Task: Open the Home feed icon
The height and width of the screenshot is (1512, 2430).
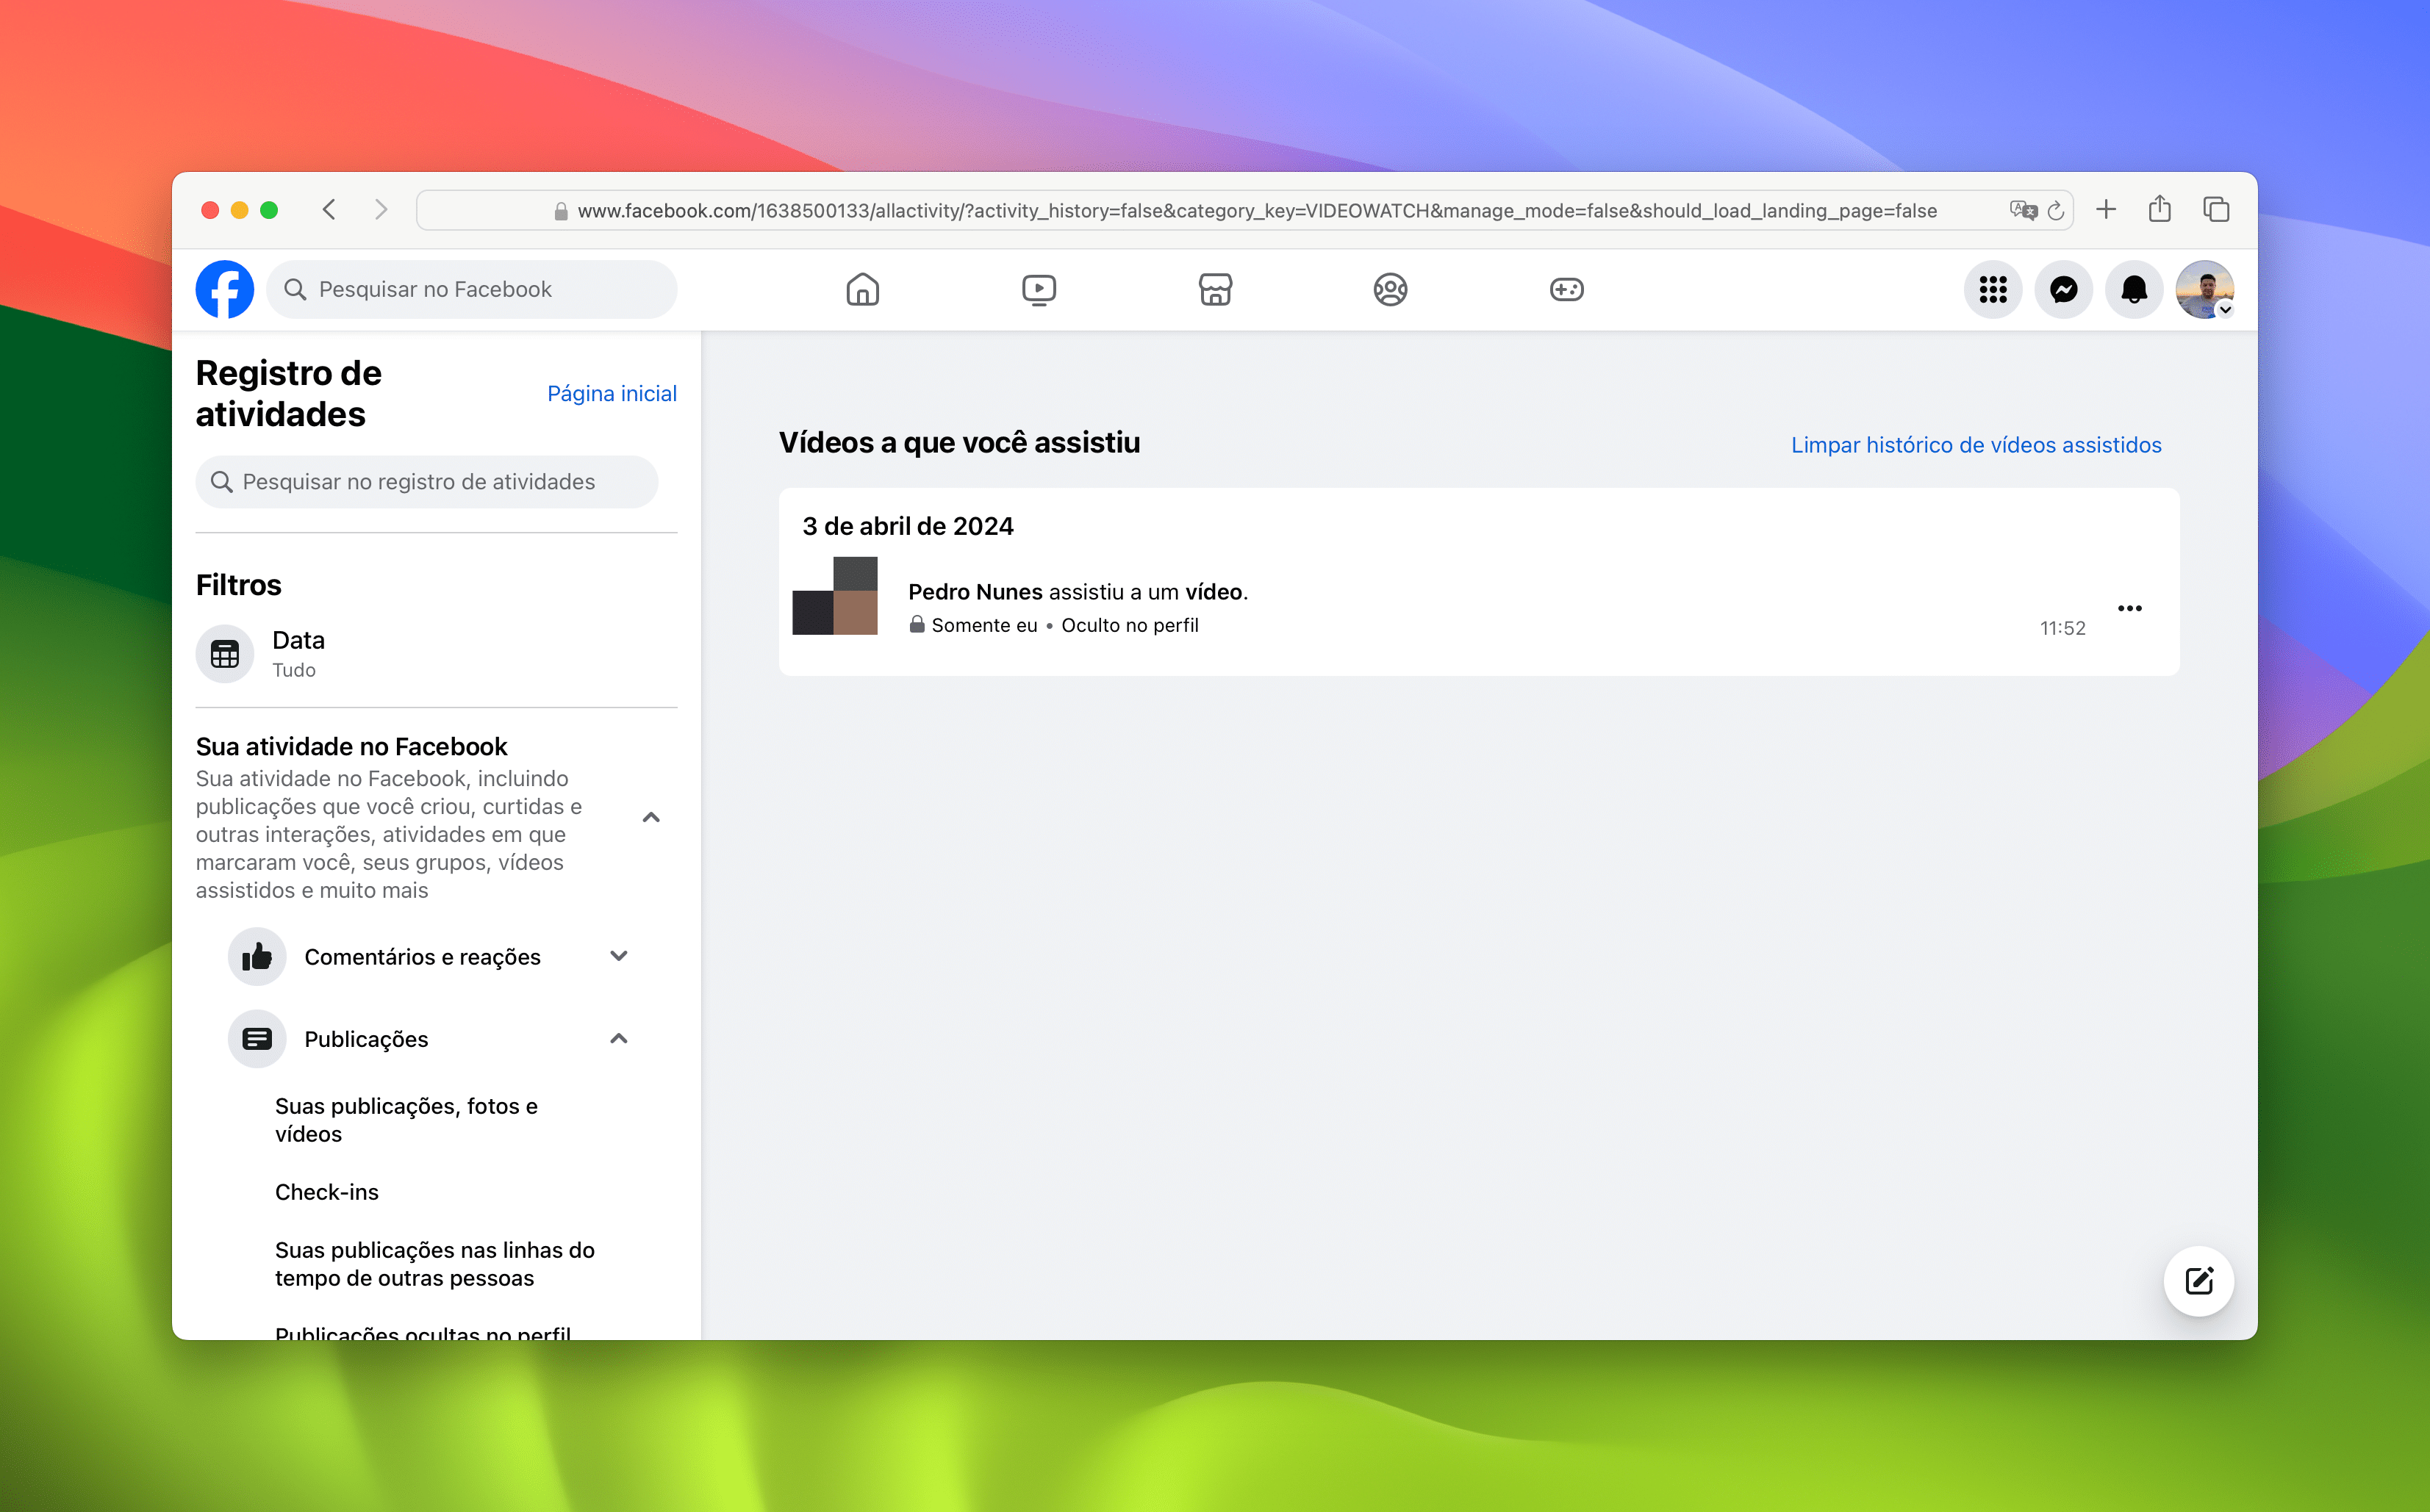Action: pos(862,289)
